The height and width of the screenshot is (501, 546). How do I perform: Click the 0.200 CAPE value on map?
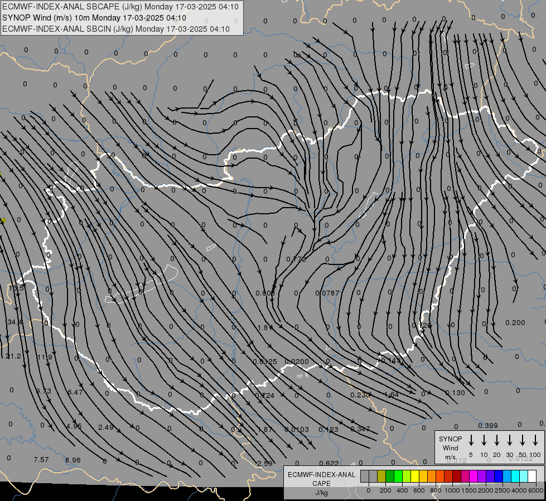(x=515, y=323)
